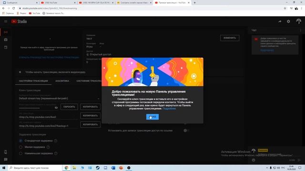305x171 pixels.
Task: Expand the Default stream key dropdown
Action: [x=59, y=98]
